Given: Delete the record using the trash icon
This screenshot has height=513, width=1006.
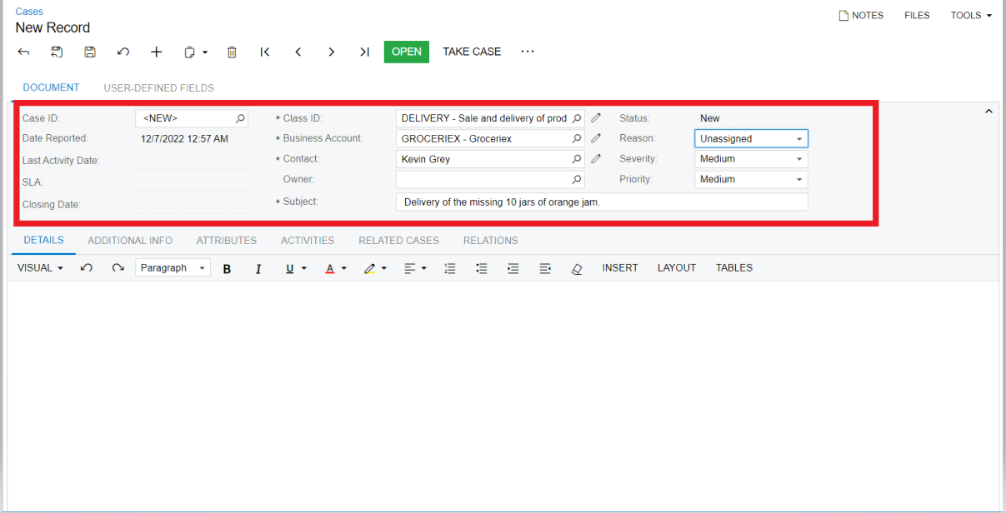Looking at the screenshot, I should [x=232, y=52].
